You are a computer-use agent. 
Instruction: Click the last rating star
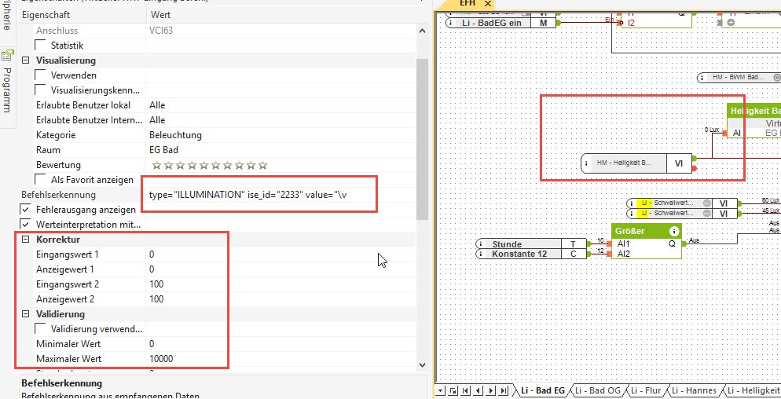pos(262,165)
